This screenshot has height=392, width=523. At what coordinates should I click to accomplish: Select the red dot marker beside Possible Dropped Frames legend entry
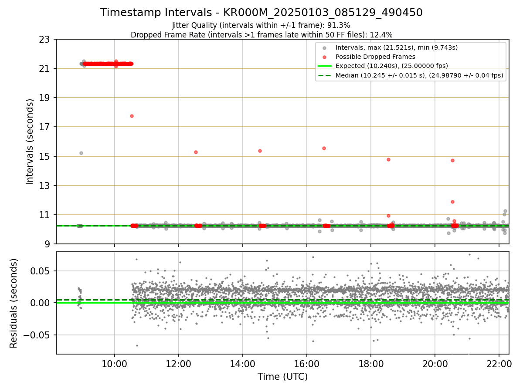coord(324,57)
